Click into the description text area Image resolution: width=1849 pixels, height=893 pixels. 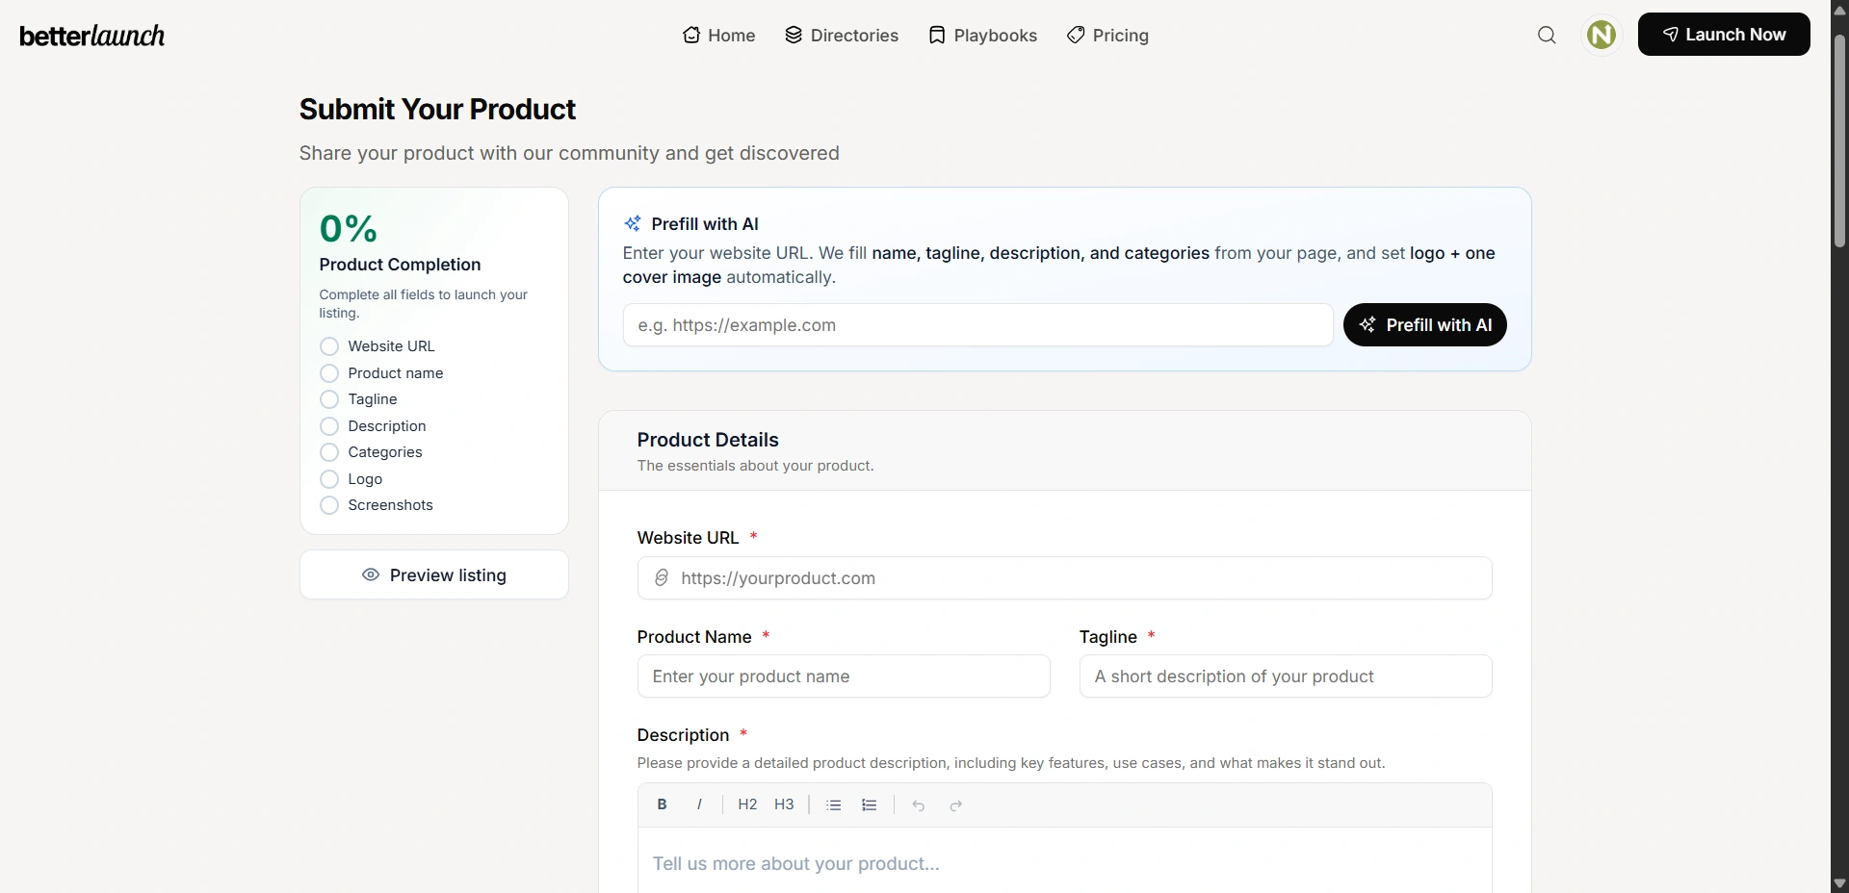pyautogui.click(x=1064, y=860)
